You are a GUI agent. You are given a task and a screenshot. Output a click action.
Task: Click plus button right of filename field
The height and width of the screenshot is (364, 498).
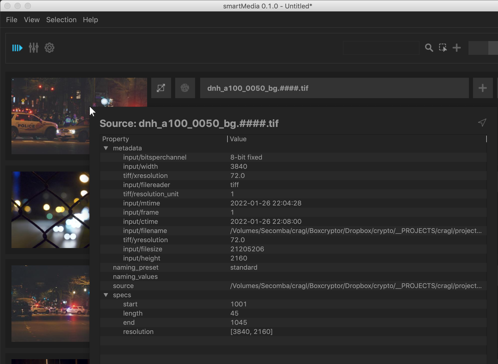coord(482,88)
